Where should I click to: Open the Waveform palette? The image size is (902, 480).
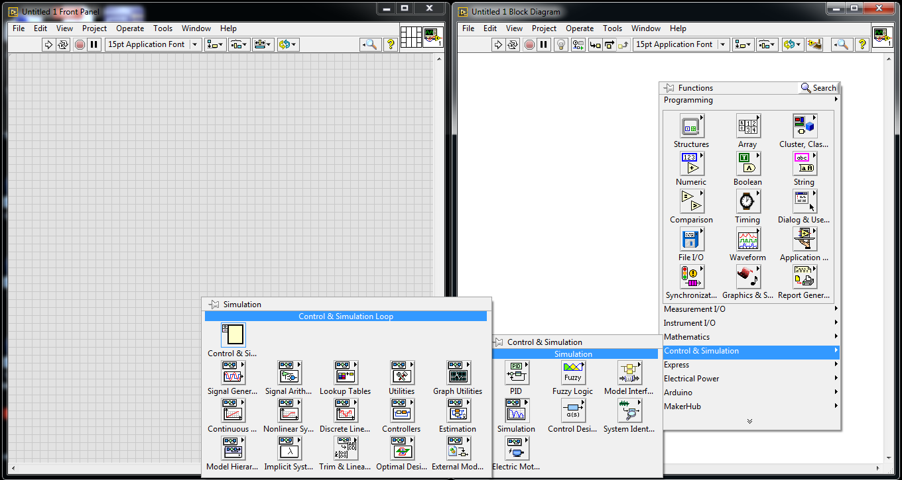[748, 240]
